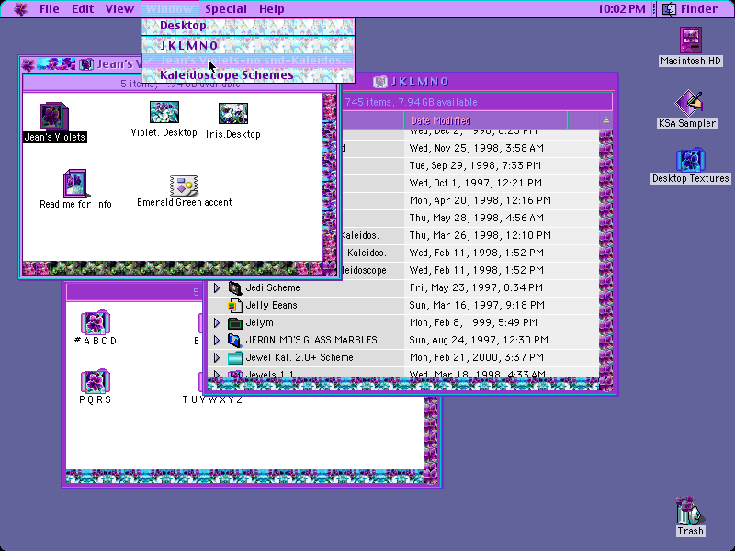The width and height of the screenshot is (735, 551).
Task: Select Jean's Violets-no snd-Kaleidos. menu entry
Action: 248,61
